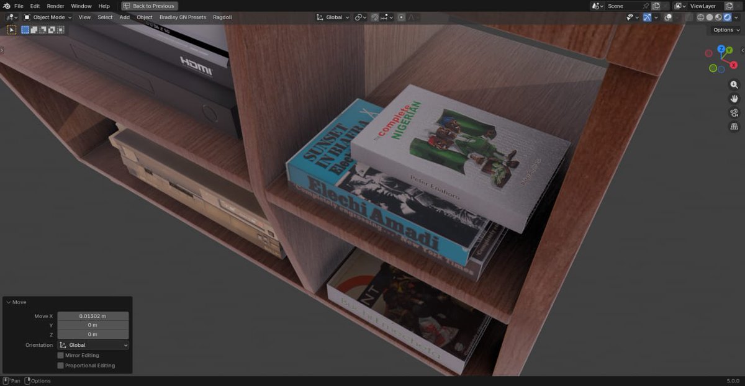Click the red X axis gizmo
The image size is (745, 386).
[x=734, y=65]
